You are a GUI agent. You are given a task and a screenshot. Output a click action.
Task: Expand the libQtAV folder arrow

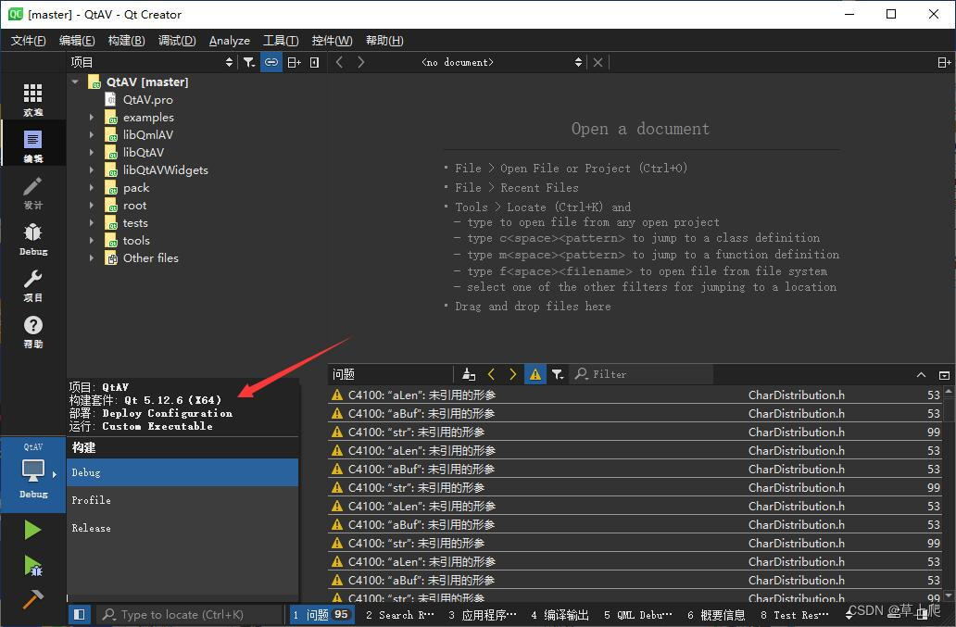pos(92,152)
